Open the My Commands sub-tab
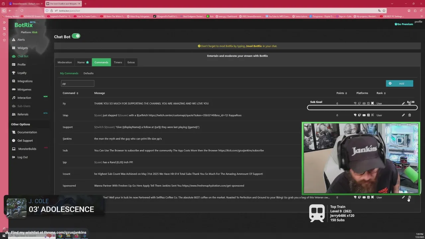The image size is (425, 239). pos(69,73)
